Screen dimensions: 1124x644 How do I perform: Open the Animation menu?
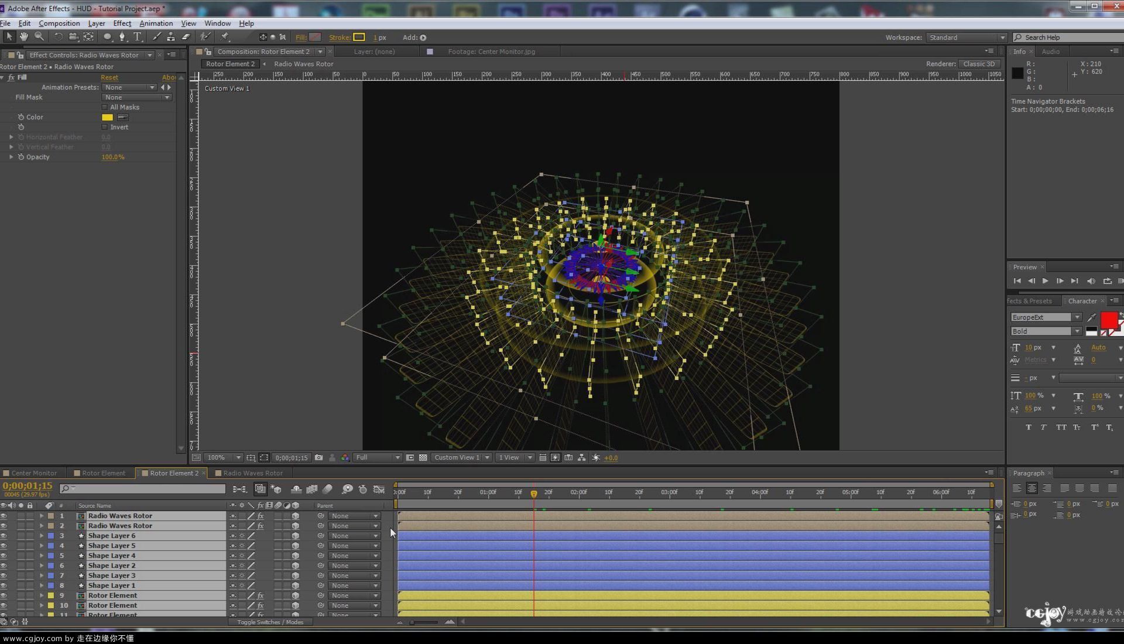coord(156,23)
